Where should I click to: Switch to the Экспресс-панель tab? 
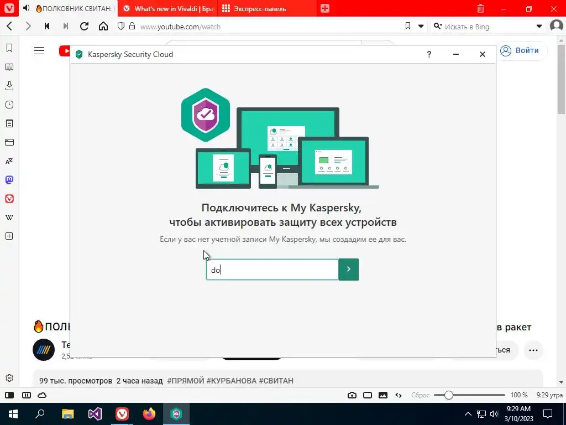(x=267, y=8)
